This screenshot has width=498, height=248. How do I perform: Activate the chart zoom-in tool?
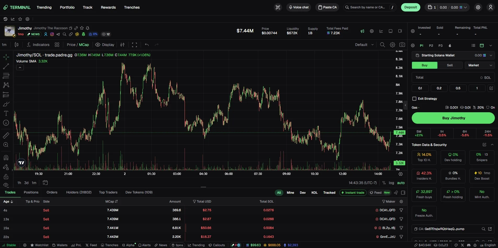coord(6,145)
